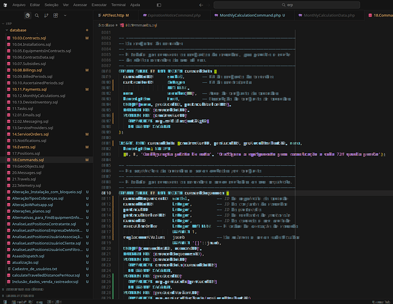The height and width of the screenshot is (304, 393).
Task: Switch to the APITest.http tab
Action: tap(114, 15)
